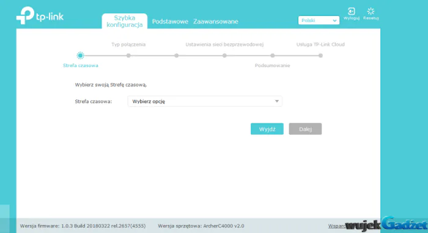428x233 pixels.
Task: Click the Wsparcie link in the footer
Action: pyautogui.click(x=337, y=226)
